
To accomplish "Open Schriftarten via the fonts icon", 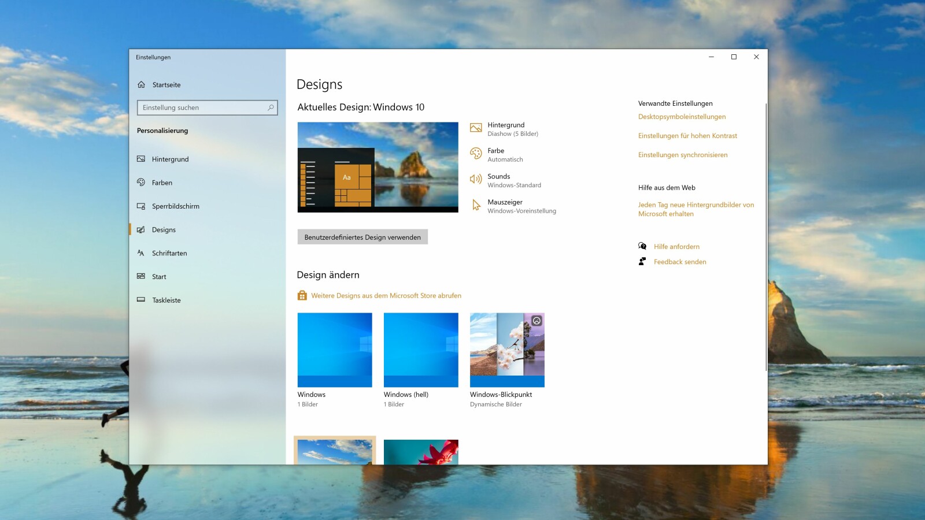I will (x=140, y=252).
